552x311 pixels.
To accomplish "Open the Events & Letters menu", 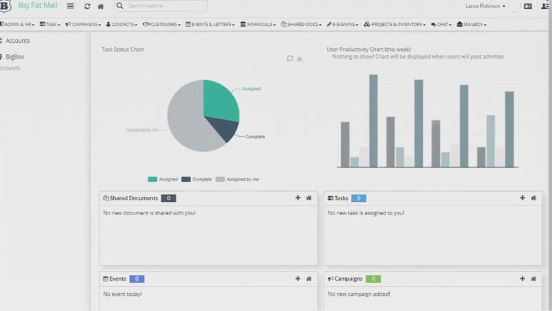I will [210, 24].
